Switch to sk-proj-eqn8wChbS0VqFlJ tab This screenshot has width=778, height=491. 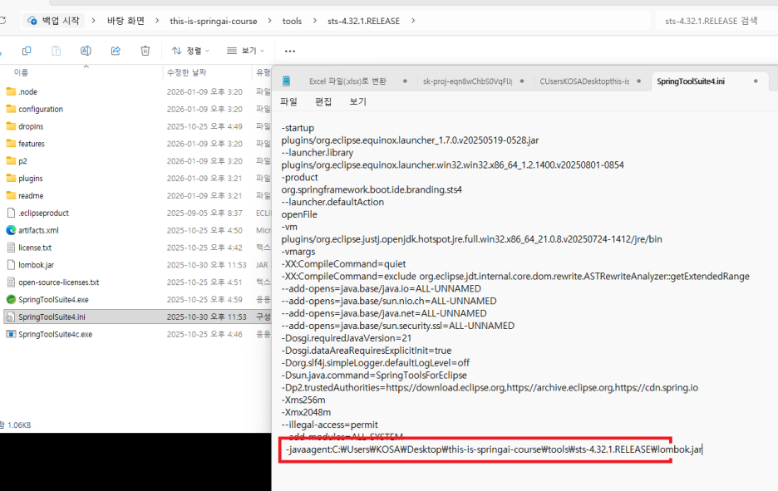pos(467,81)
